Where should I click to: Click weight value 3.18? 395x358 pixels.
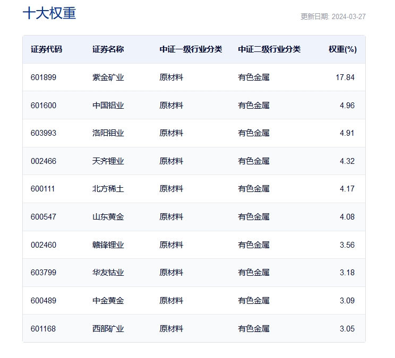347,273
